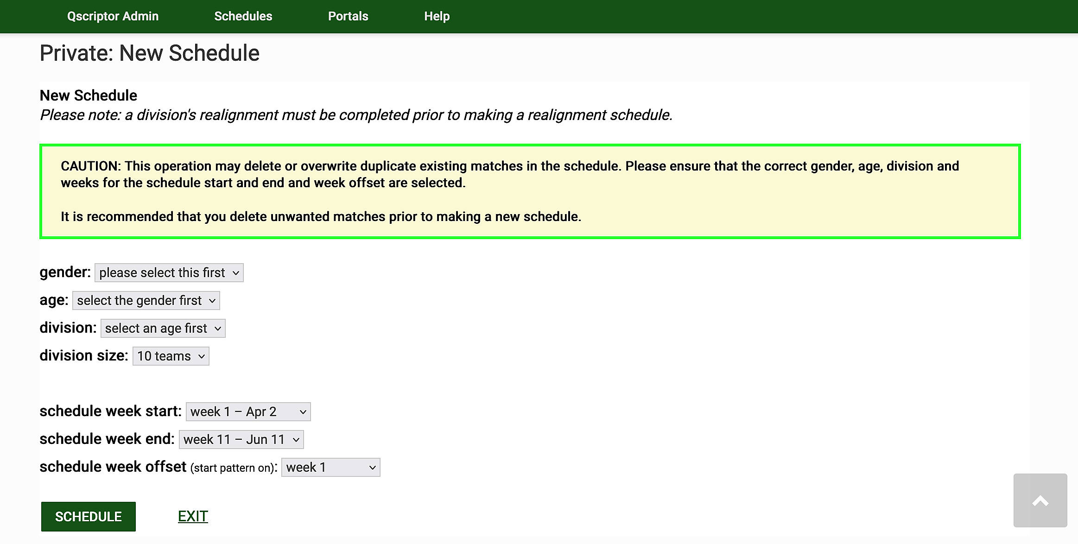Click the schedule week end label
Viewport: 1078px width, 544px height.
107,439
